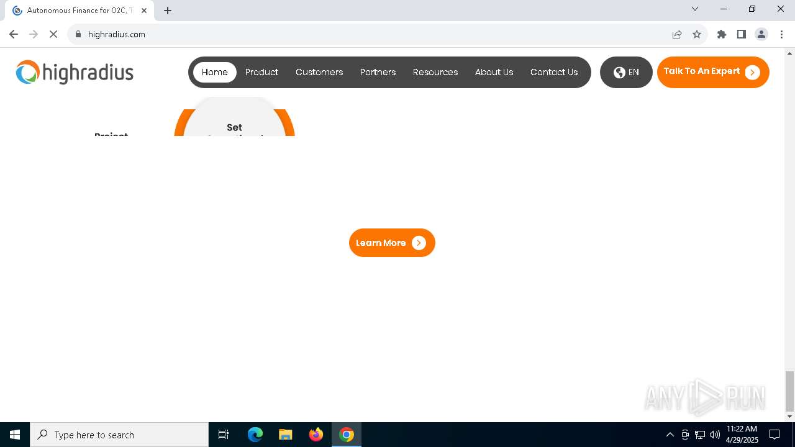Click the HighRadius logo
The height and width of the screenshot is (447, 795).
click(75, 72)
